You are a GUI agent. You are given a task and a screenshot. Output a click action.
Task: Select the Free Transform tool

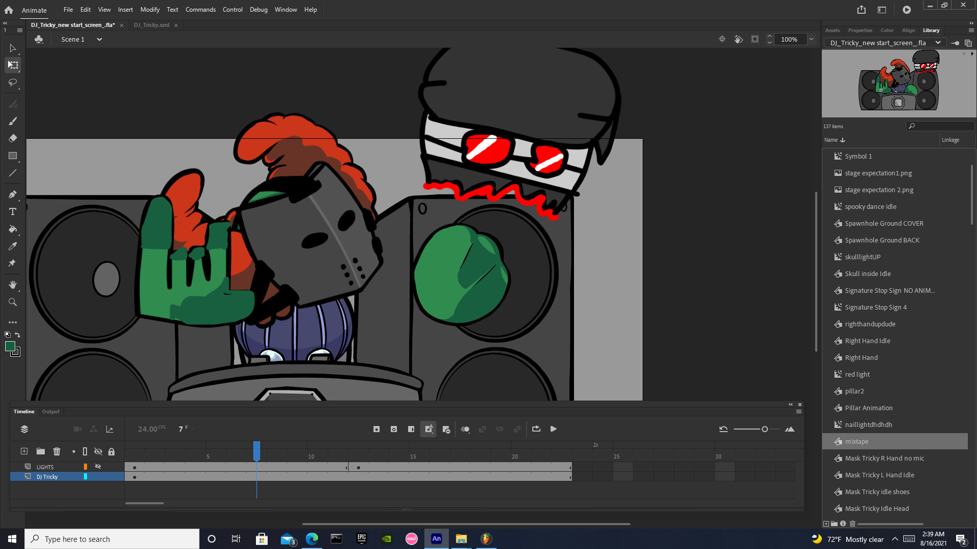pos(13,65)
